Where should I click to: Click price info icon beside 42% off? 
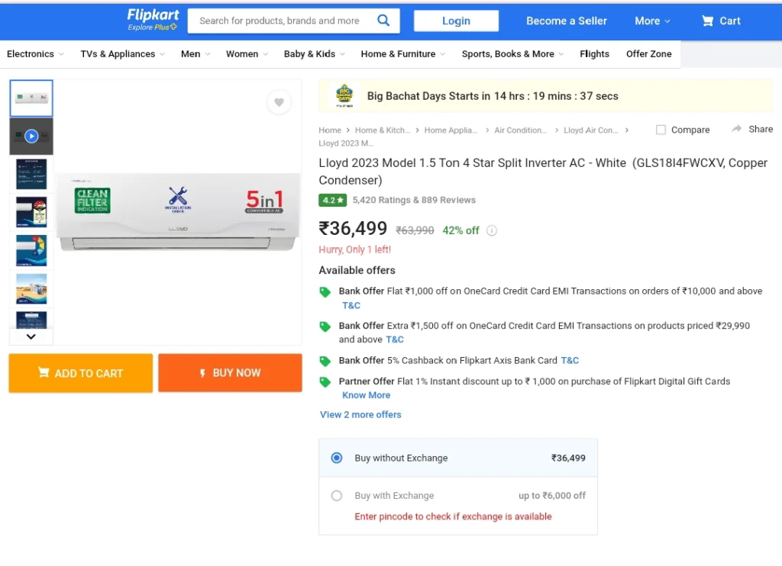491,230
